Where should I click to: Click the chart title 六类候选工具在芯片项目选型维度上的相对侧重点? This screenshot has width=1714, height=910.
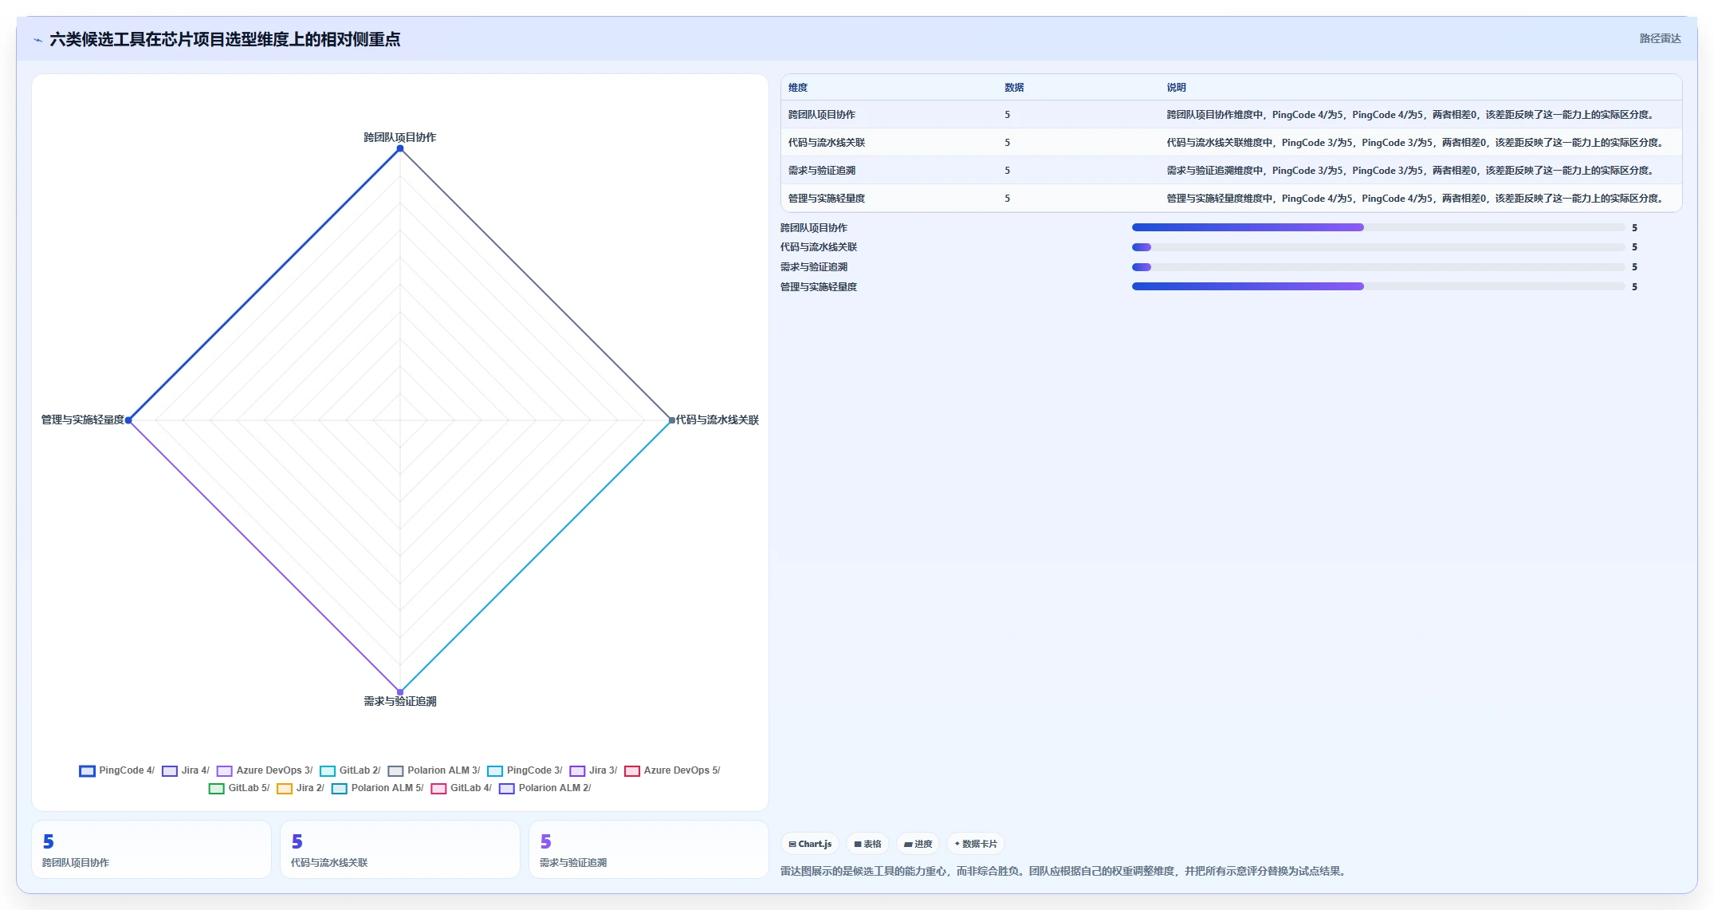coord(225,39)
